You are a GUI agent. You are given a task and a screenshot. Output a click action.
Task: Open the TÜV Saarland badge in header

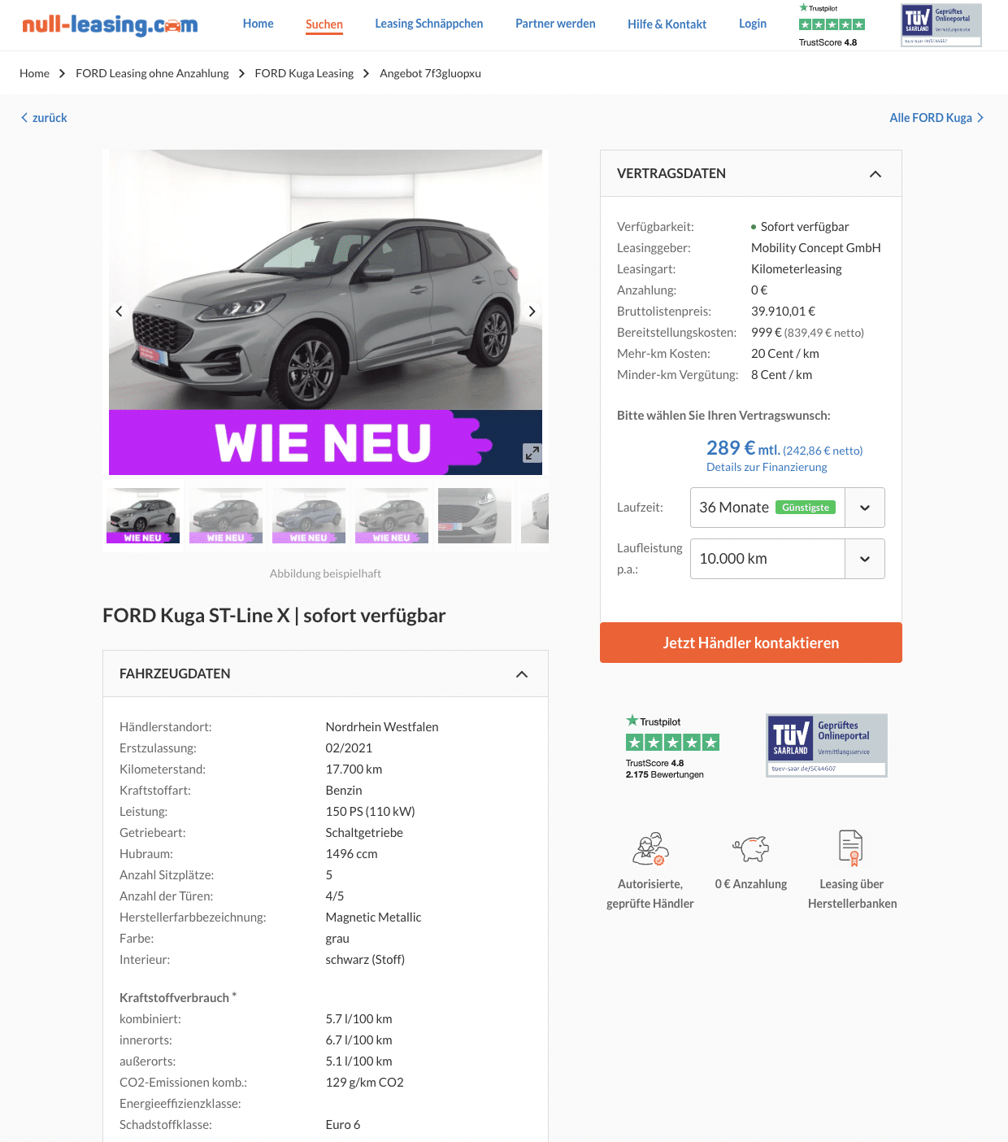[x=941, y=25]
